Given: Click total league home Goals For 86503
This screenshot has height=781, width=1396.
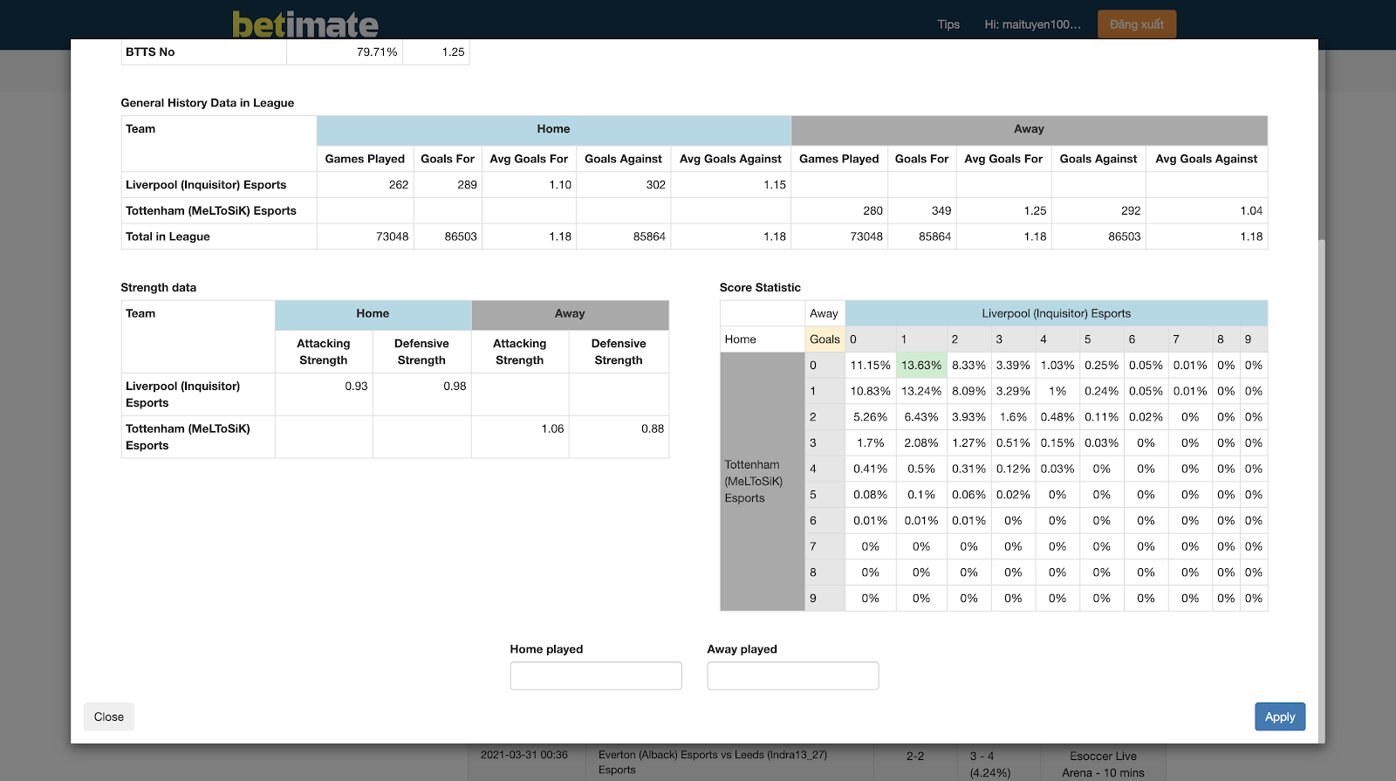Looking at the screenshot, I should coord(461,236).
